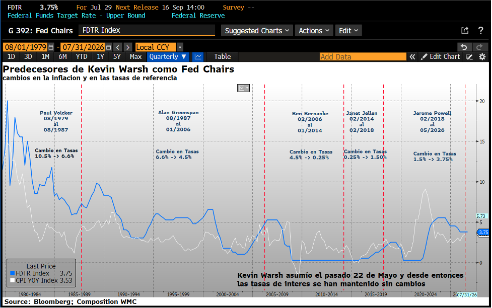Click the 07/31/26 date marker on axis
492x308 pixels.
click(x=467, y=294)
